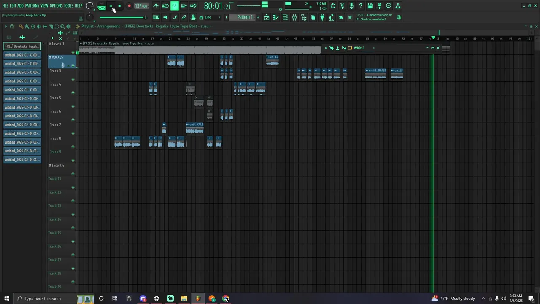
Task: Open the shopping cart icon
Action: 350,17
